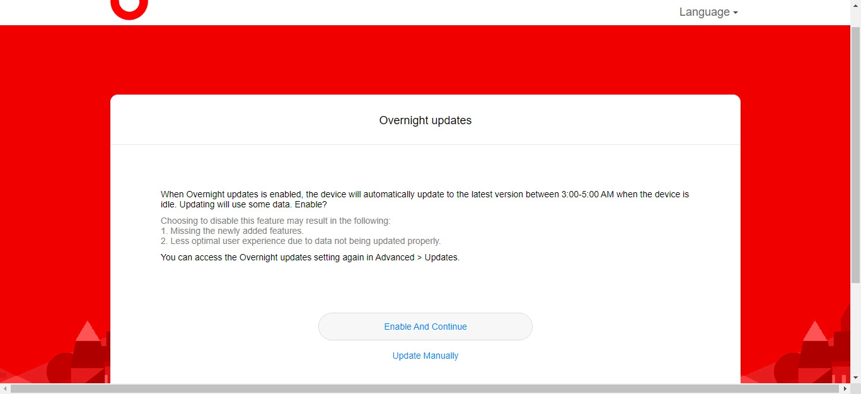Click the left horizontal scroll arrow

click(4, 389)
